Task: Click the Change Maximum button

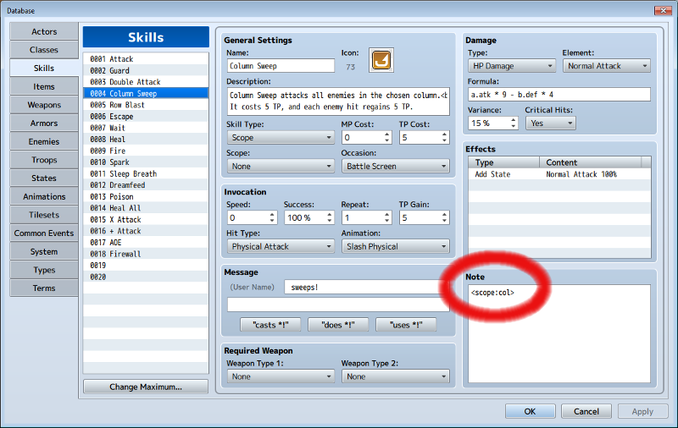Action: [x=146, y=387]
